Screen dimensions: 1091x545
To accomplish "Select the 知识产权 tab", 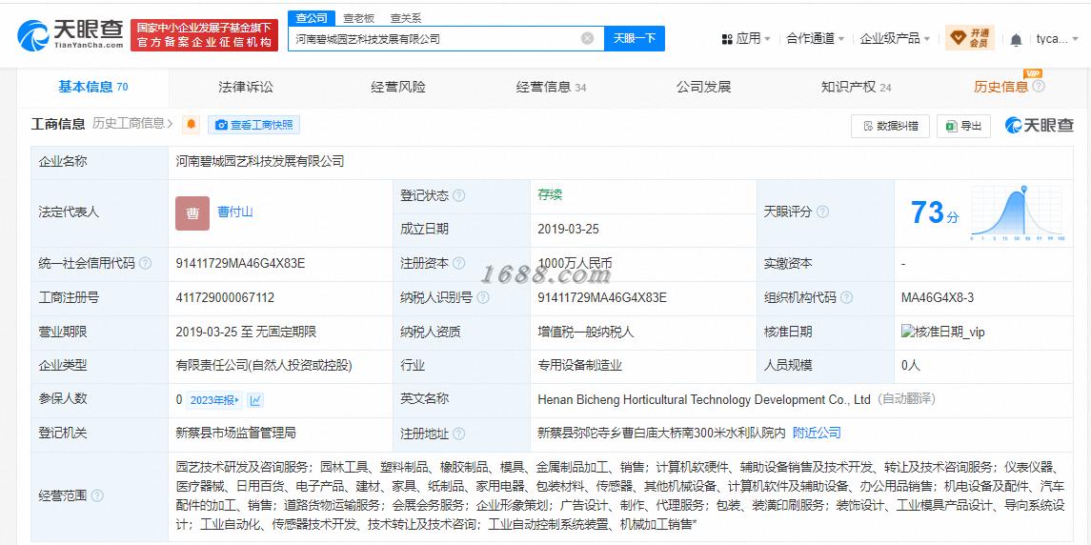I will click(856, 87).
